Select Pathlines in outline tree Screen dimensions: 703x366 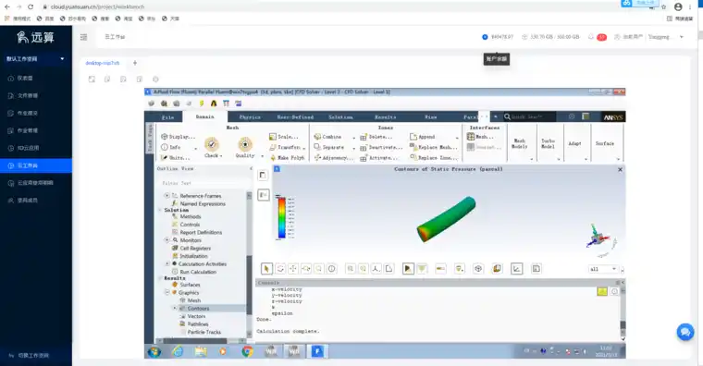click(197, 323)
